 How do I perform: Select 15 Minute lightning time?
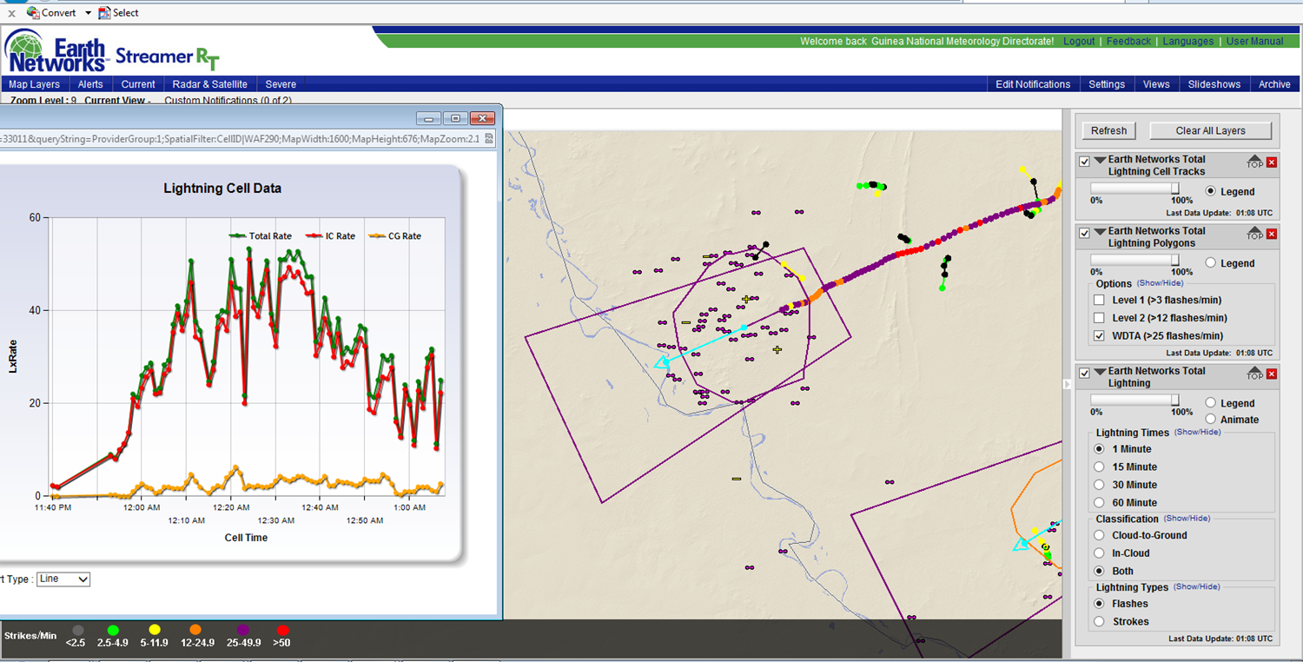click(x=1100, y=467)
